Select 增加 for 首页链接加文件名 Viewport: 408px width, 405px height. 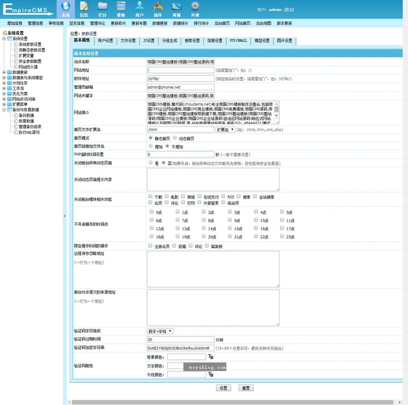tap(150, 146)
